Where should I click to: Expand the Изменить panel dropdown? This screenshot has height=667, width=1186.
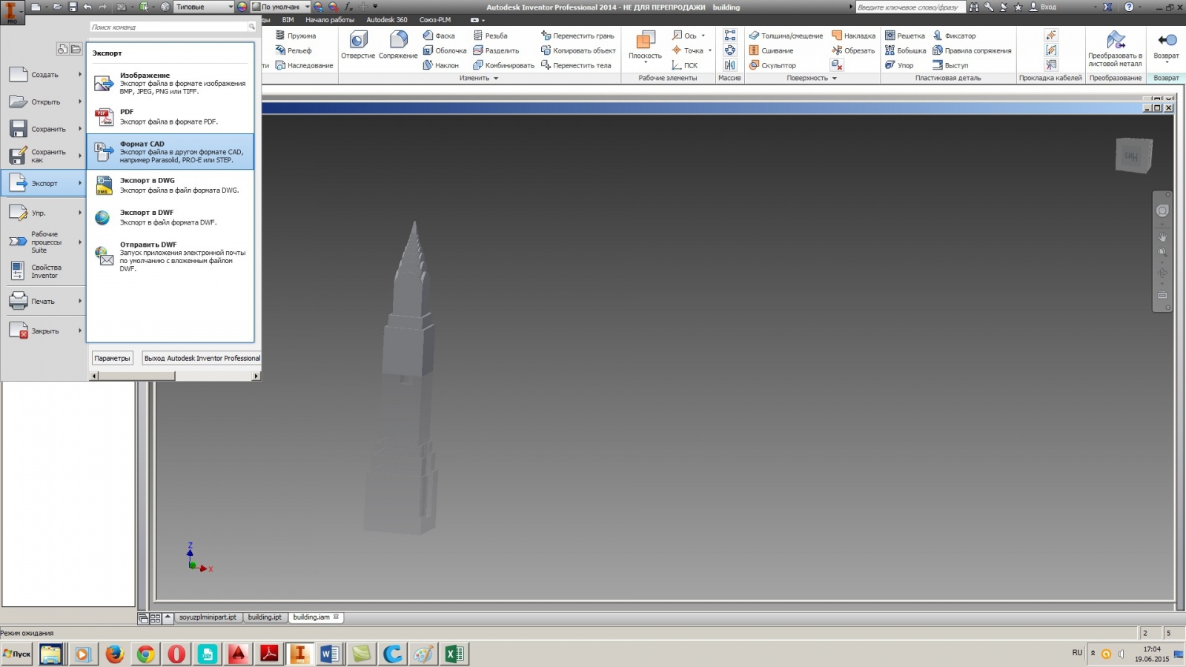495,78
